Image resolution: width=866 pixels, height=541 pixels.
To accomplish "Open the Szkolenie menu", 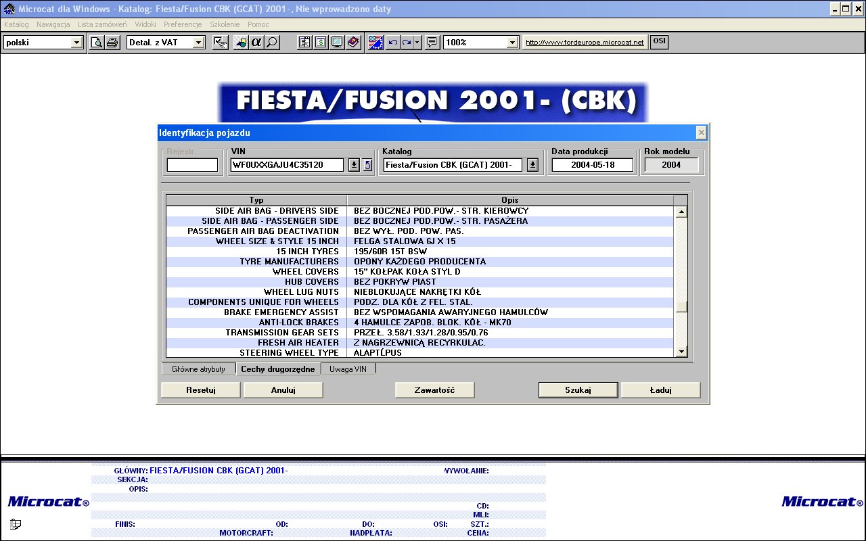I will pyautogui.click(x=225, y=24).
